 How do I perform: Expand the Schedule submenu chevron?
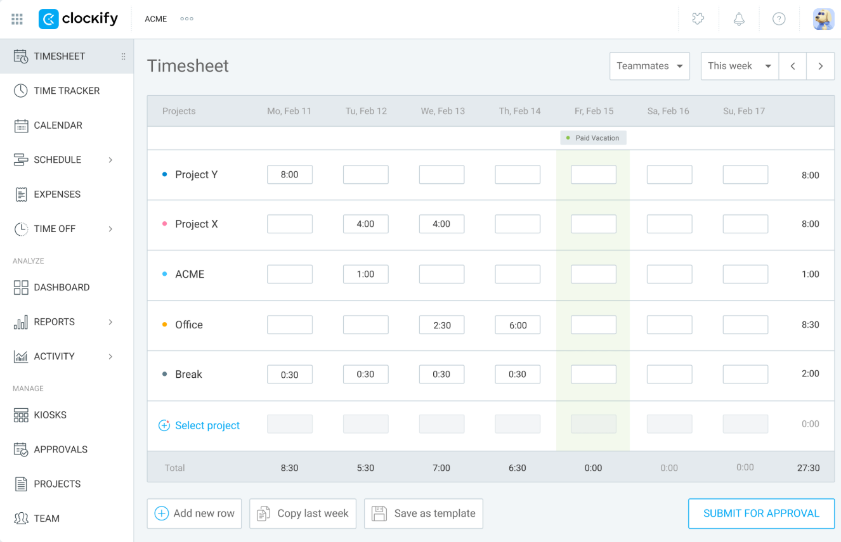[x=110, y=160]
